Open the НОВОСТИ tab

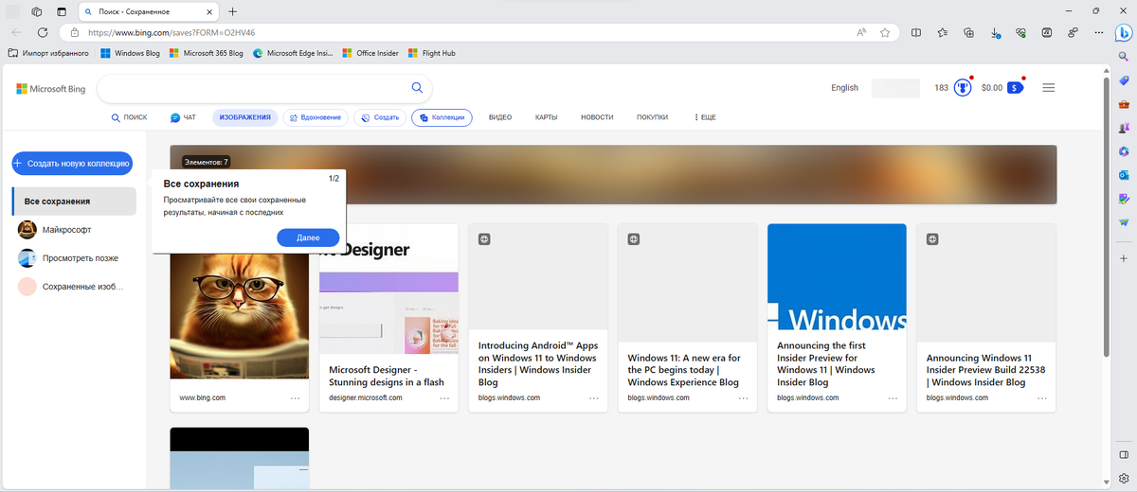click(x=597, y=117)
